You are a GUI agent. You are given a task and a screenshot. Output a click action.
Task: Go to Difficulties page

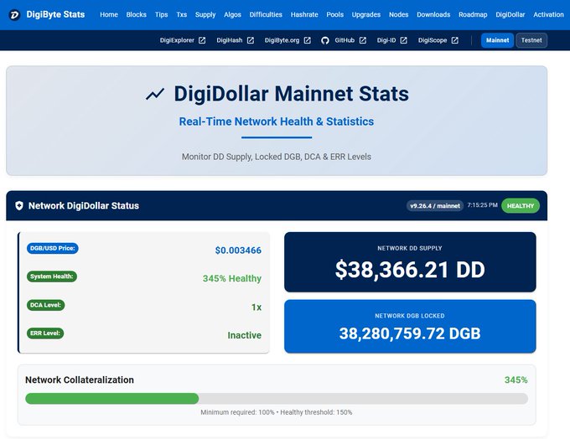266,14
